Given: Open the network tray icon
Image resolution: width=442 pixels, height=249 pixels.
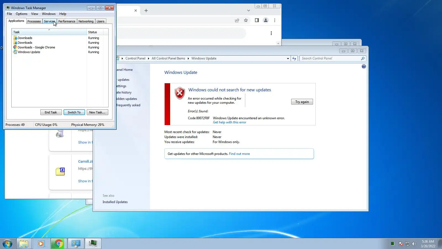Looking at the screenshot, I should [407, 244].
